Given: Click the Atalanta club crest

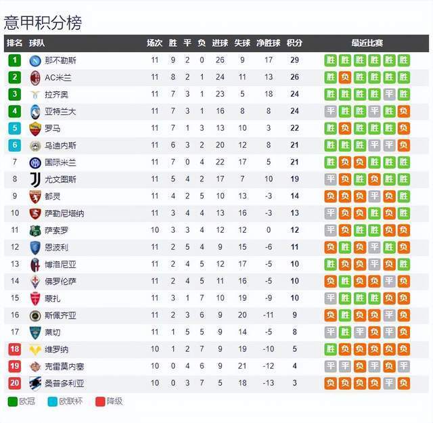Looking at the screenshot, I should pyautogui.click(x=35, y=112).
